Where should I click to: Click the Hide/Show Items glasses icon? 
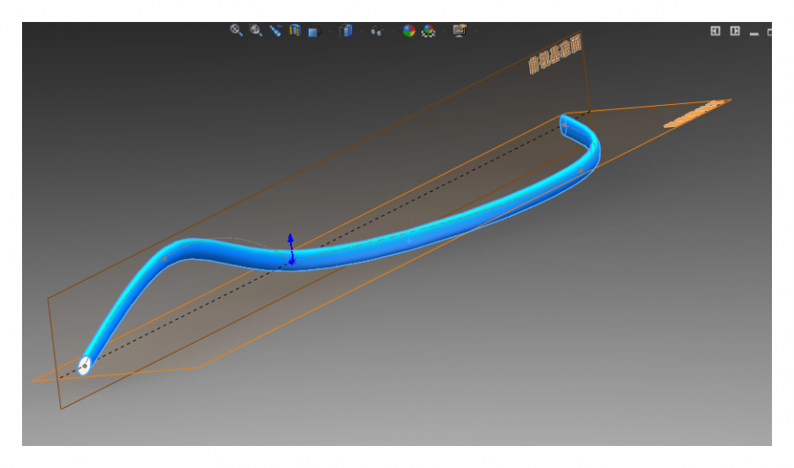377,32
